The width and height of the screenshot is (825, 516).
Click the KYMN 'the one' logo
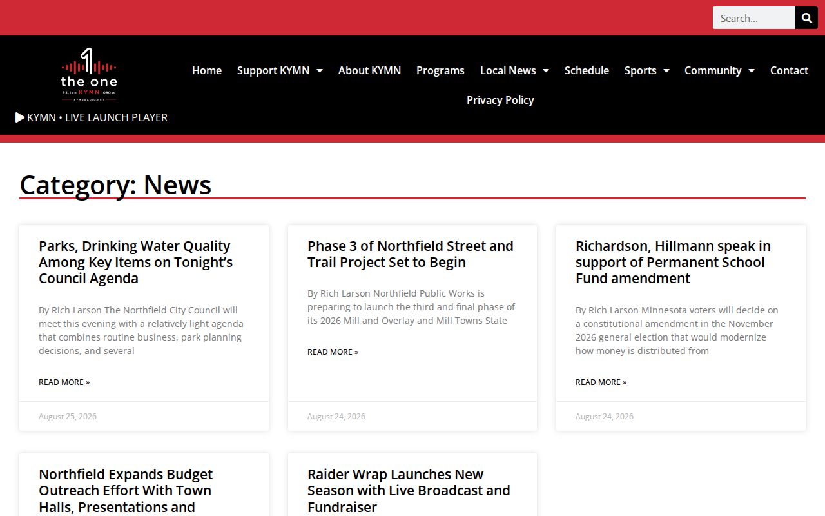(89, 74)
